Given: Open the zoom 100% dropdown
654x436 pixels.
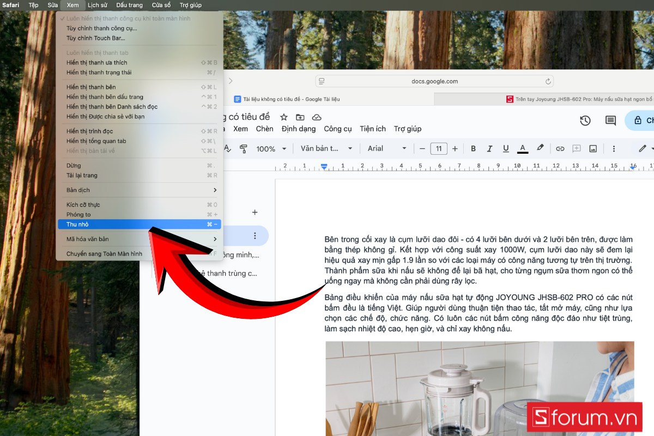Looking at the screenshot, I should click(x=271, y=148).
